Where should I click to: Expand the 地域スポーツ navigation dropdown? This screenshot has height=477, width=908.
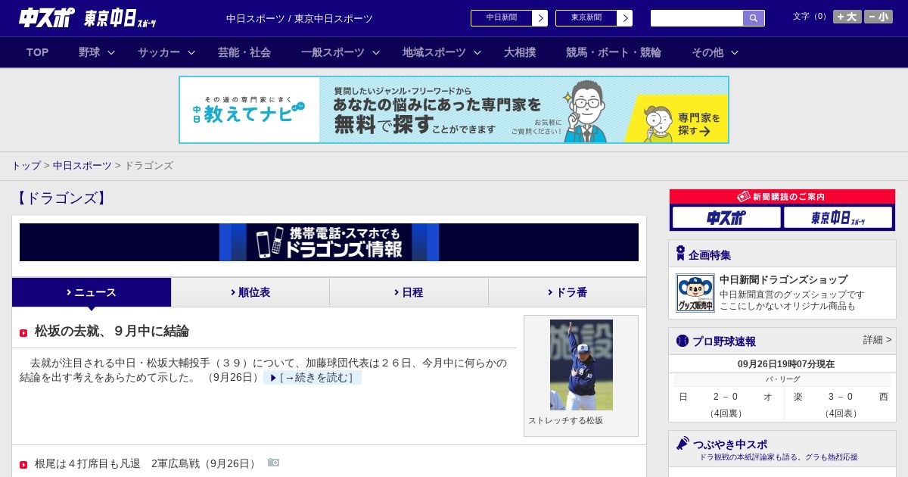click(441, 52)
